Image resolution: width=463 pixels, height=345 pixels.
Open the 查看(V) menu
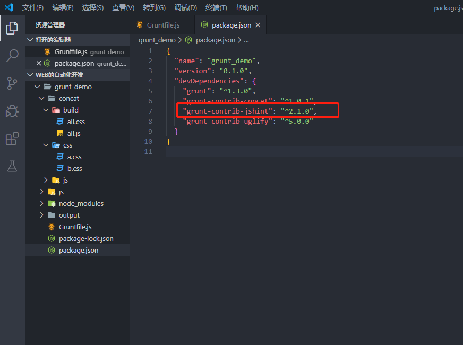[123, 7]
